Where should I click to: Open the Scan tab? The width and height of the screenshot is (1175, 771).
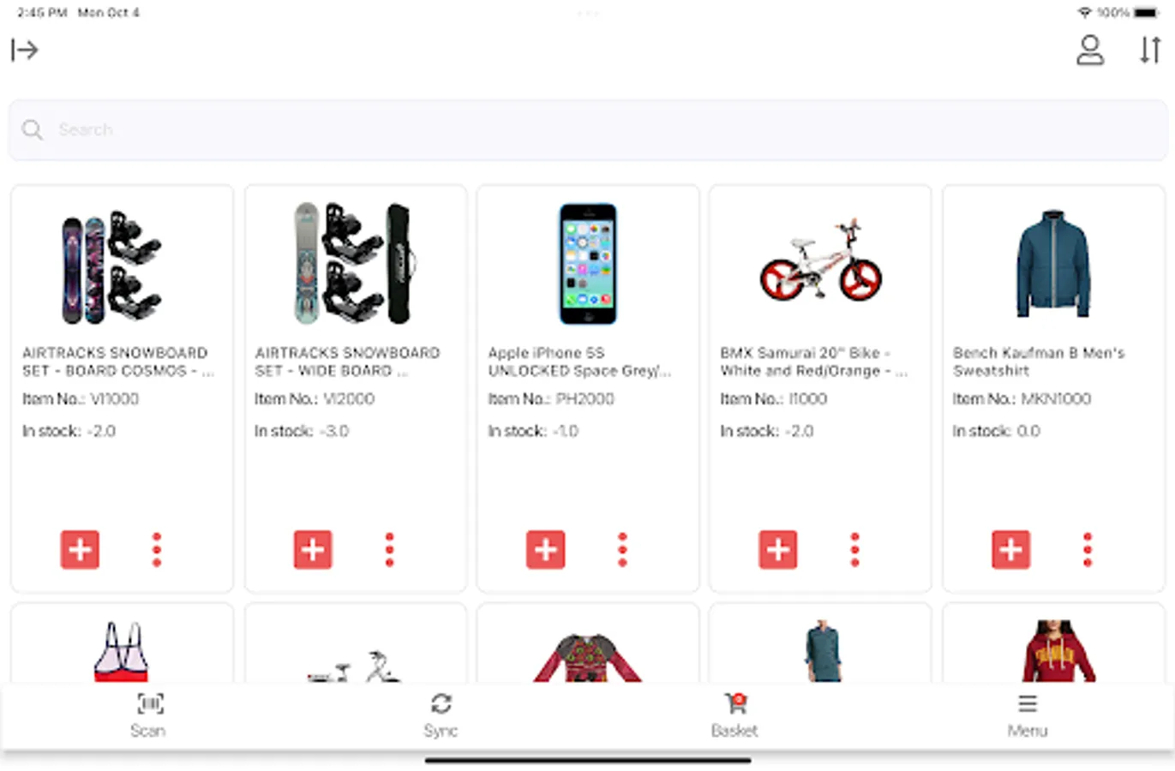coord(148,715)
